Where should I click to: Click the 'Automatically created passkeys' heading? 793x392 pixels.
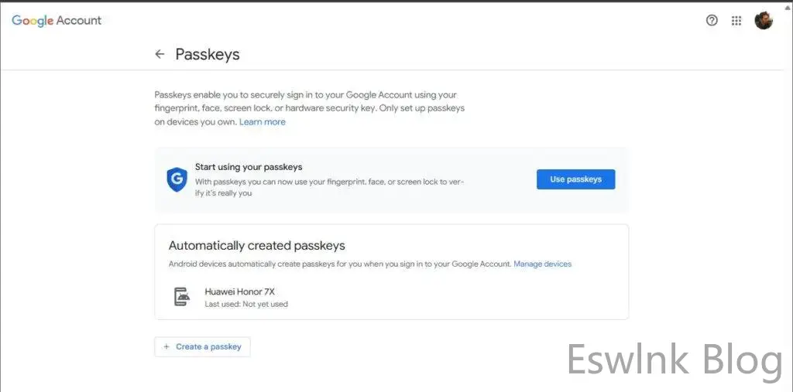tap(256, 246)
